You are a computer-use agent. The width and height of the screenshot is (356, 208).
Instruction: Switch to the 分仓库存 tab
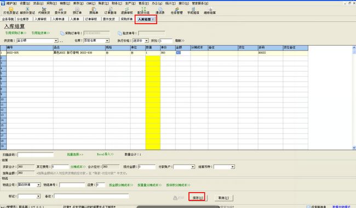click(x=22, y=19)
